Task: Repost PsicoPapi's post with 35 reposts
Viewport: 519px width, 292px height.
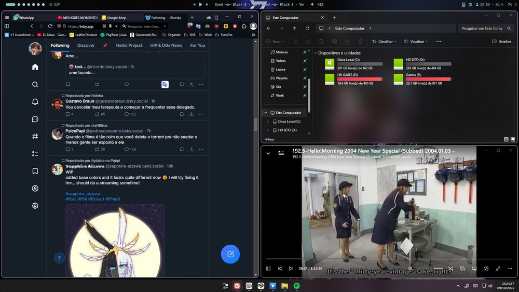Action: (x=97, y=149)
